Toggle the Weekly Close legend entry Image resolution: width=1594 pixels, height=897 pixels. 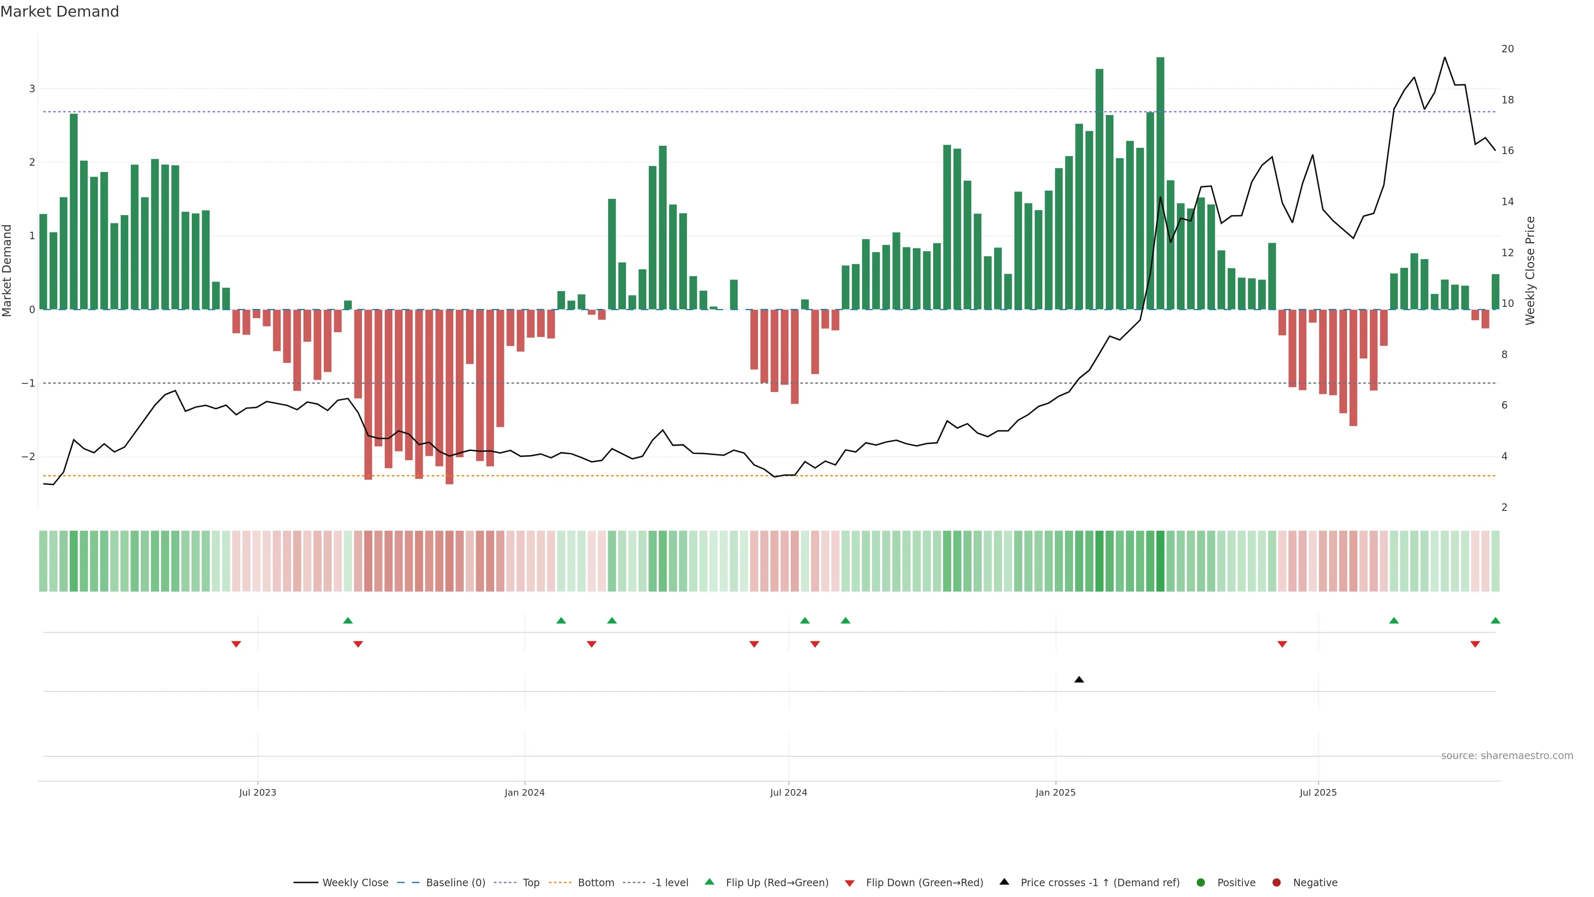(355, 882)
